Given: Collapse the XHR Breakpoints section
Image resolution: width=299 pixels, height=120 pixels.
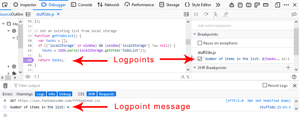Looking at the screenshot, I should pyautogui.click(x=195, y=68).
